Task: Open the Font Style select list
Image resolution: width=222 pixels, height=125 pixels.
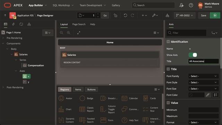Action: point(204,82)
